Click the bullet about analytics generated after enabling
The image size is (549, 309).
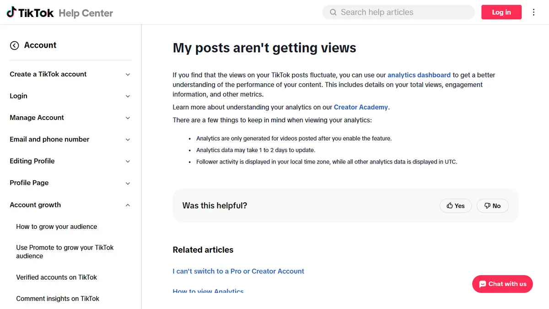coord(294,138)
